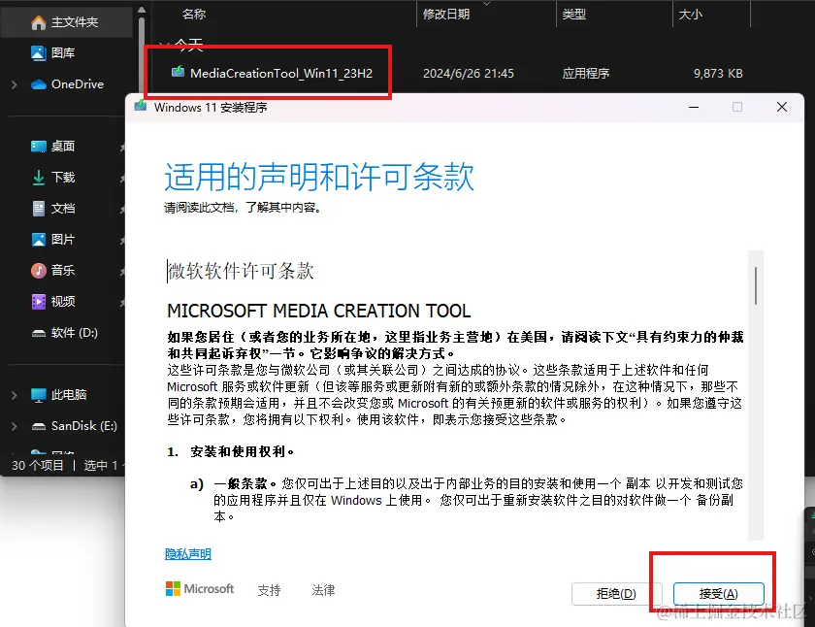815x627 pixels.
Task: Click the 应用程序 type cell
Action: coord(586,74)
